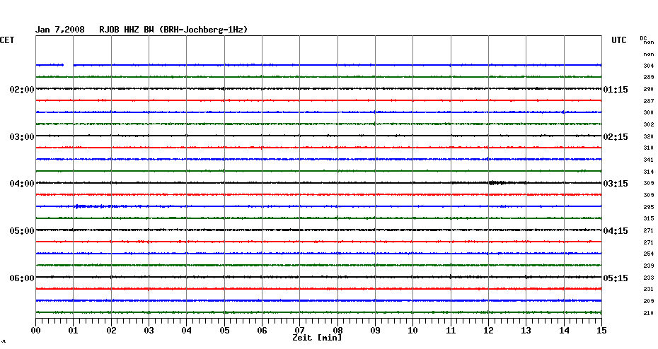Click DC value 287
Screen dimensions: 658x349
click(x=648, y=101)
